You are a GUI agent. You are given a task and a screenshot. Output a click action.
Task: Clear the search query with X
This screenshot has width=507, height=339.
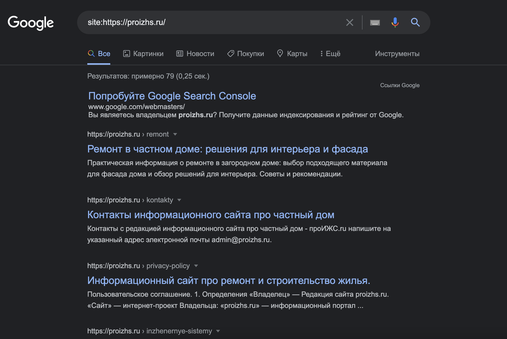(349, 22)
